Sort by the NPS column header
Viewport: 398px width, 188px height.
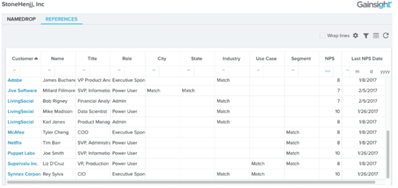click(x=330, y=59)
